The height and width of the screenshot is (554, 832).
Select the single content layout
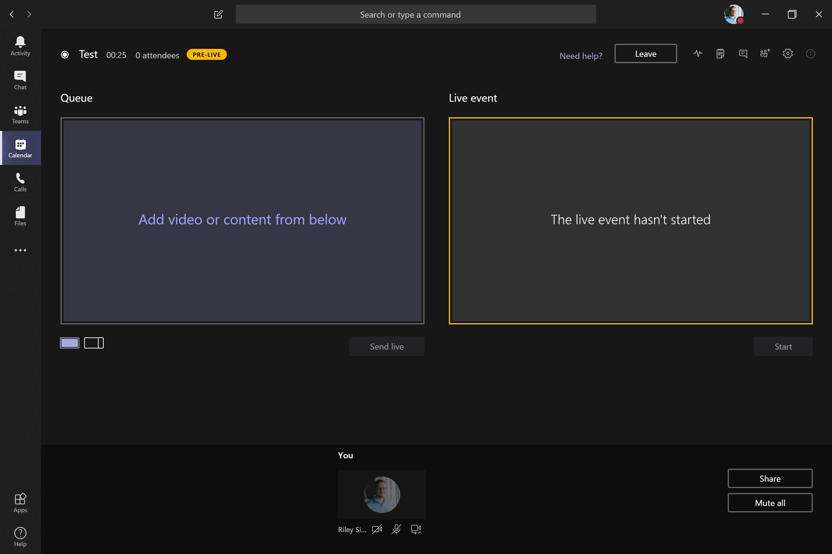(70, 343)
